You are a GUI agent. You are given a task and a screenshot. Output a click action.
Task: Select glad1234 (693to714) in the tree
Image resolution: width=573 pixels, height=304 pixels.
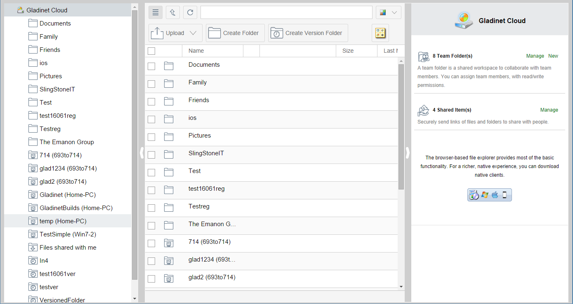pos(68,168)
